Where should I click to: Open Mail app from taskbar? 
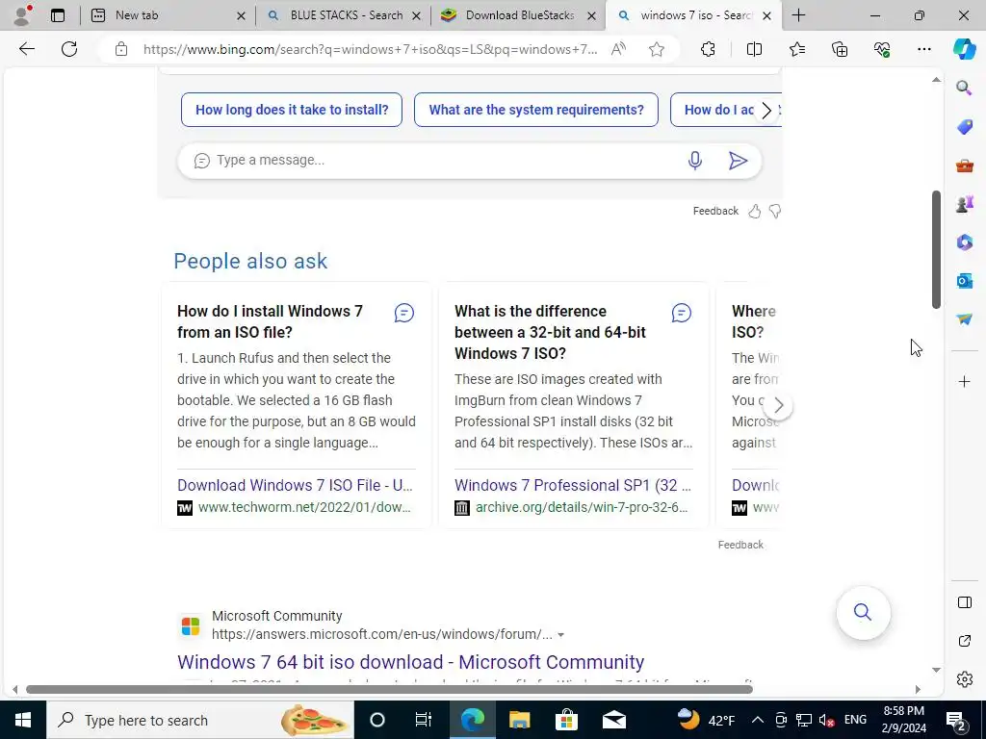(x=613, y=720)
